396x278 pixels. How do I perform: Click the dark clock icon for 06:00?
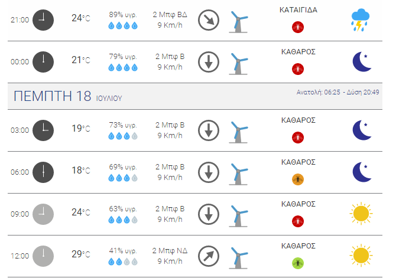[x=43, y=172]
